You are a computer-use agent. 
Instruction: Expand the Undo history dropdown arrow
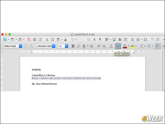click(76, 40)
